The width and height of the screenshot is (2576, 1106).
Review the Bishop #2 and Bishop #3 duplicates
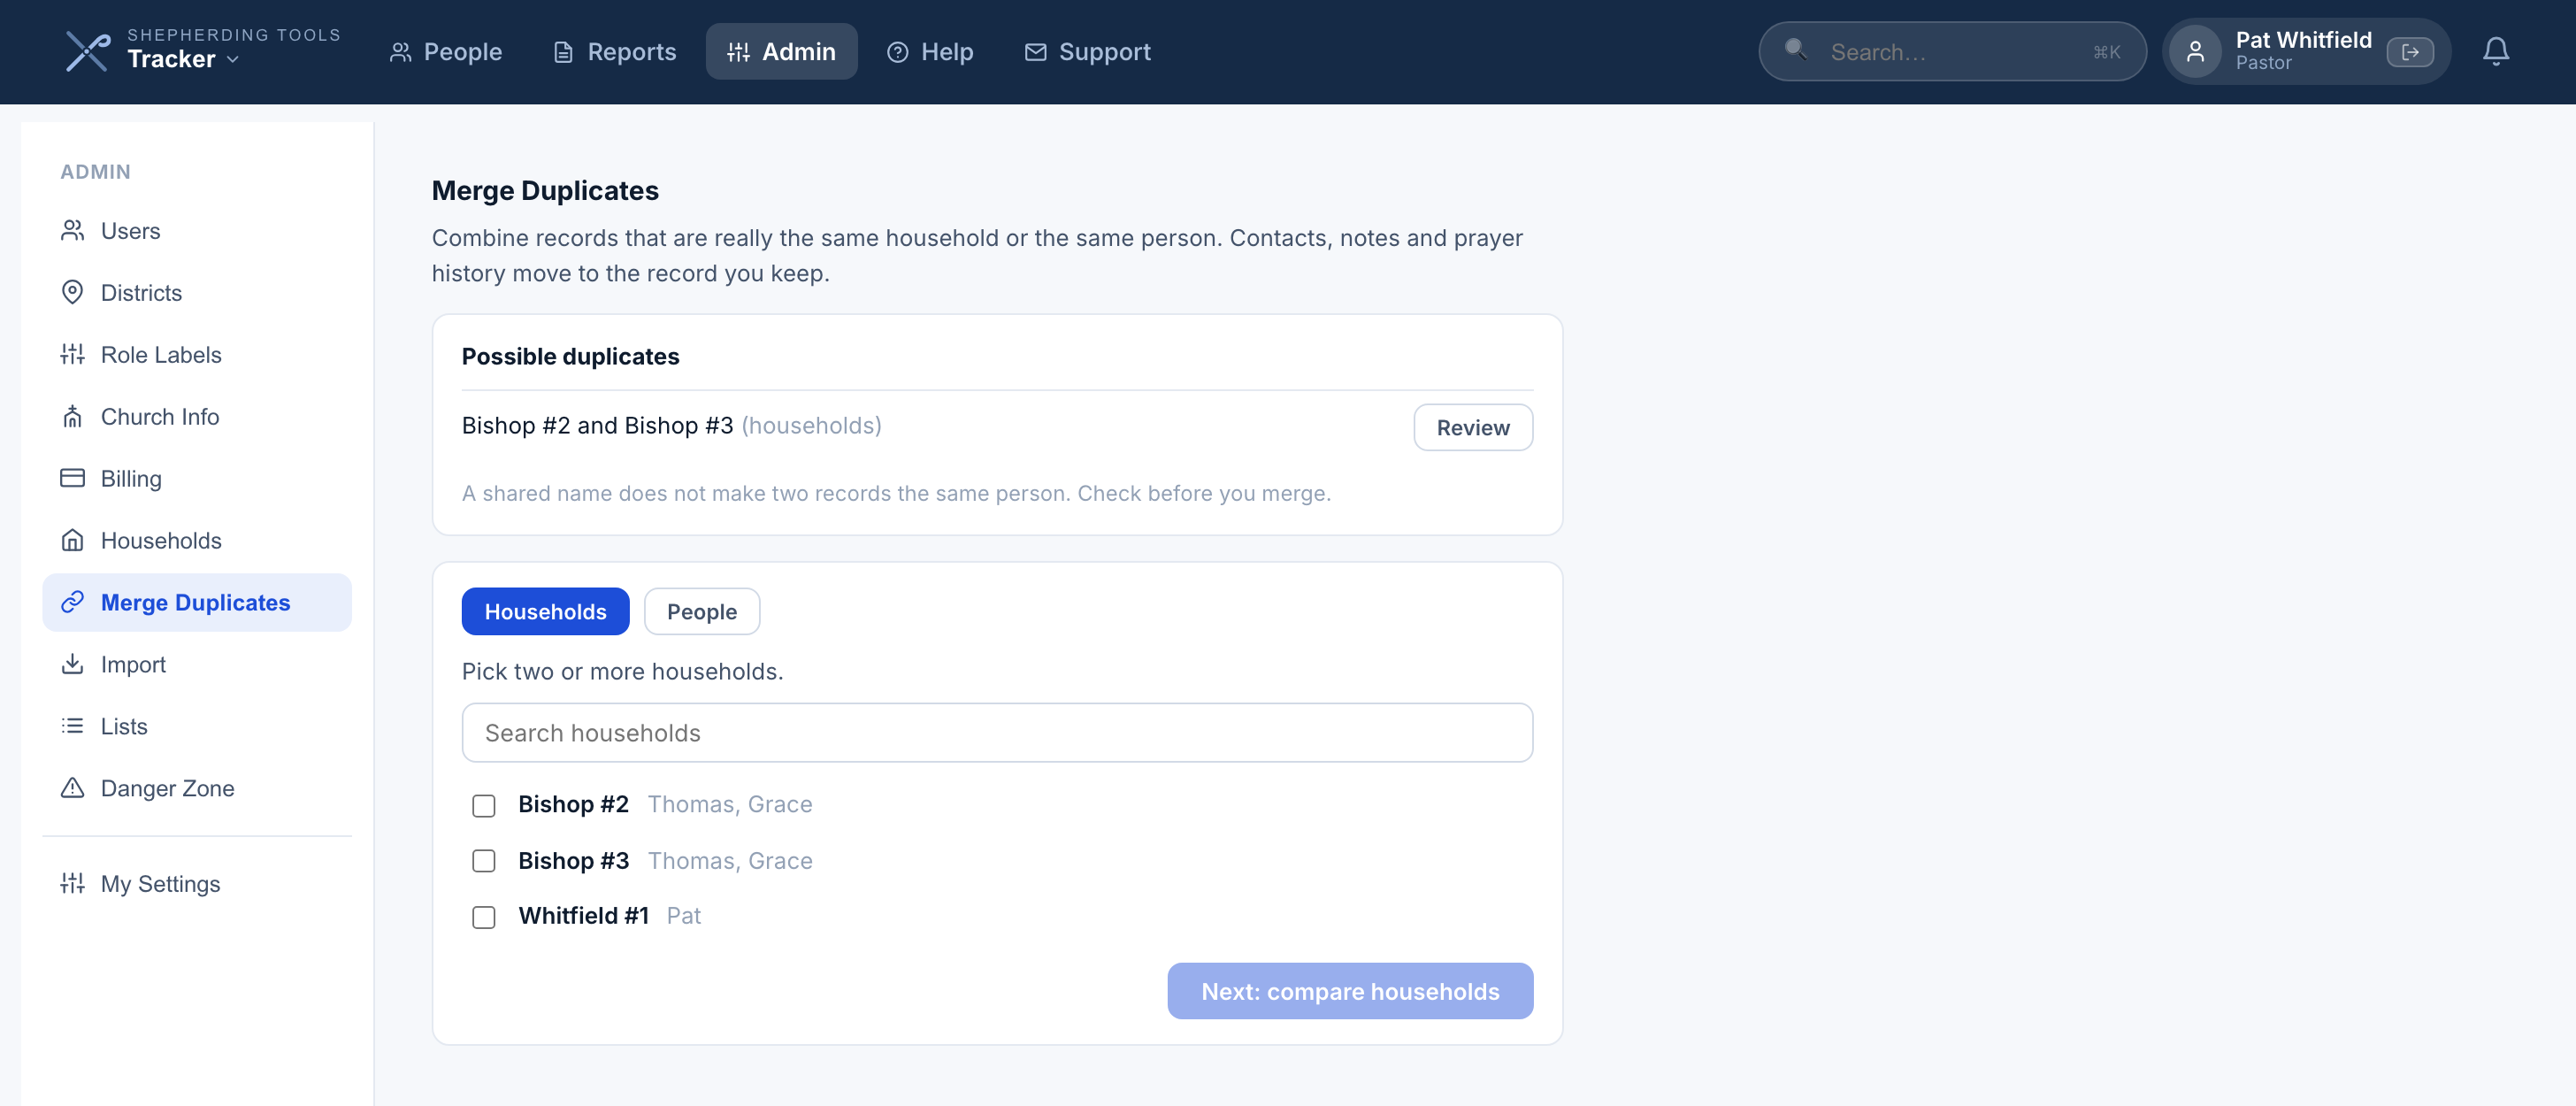point(1472,428)
